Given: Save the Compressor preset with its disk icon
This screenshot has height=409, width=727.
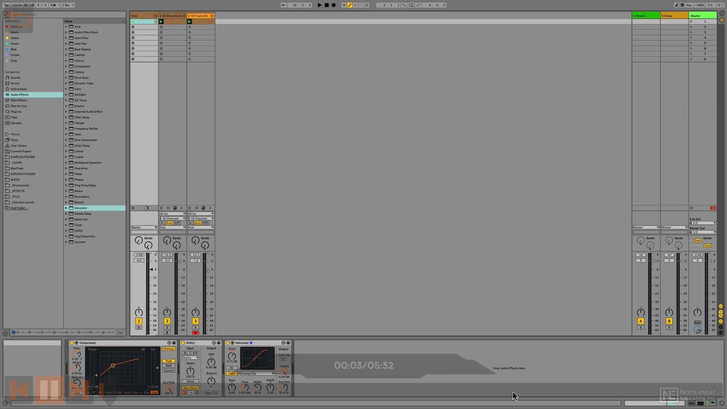Looking at the screenshot, I should tap(174, 343).
